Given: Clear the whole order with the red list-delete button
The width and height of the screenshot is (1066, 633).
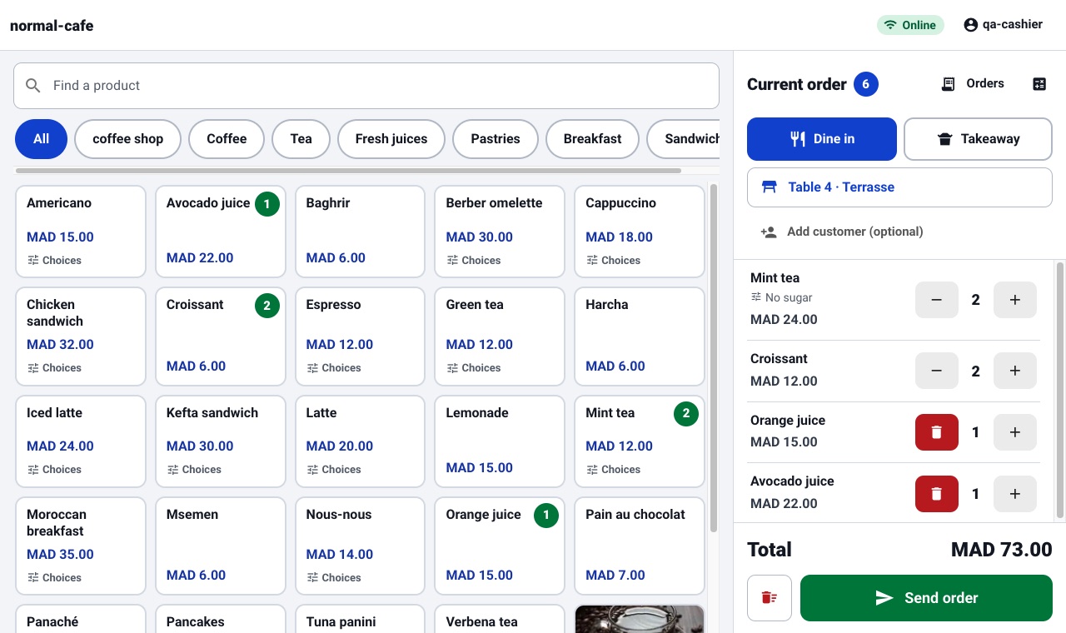Looking at the screenshot, I should [770, 598].
